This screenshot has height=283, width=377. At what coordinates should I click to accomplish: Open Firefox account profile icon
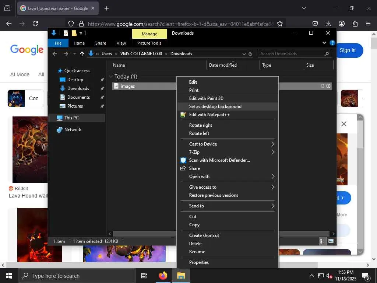click(x=342, y=24)
